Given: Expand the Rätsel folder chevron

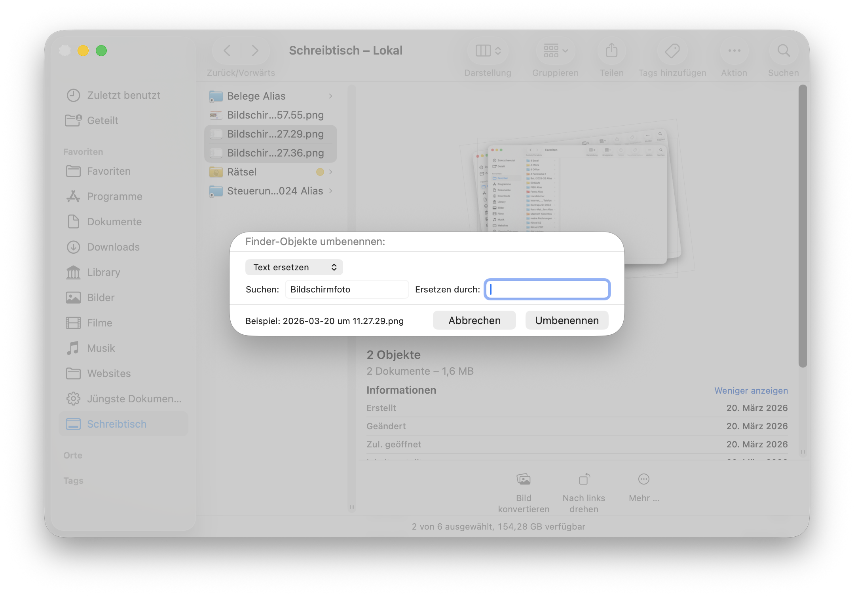Looking at the screenshot, I should [x=330, y=172].
